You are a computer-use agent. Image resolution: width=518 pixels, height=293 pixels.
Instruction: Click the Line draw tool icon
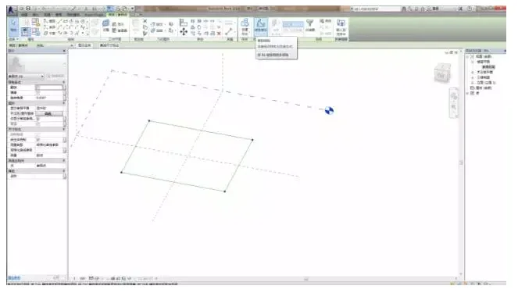point(59,21)
